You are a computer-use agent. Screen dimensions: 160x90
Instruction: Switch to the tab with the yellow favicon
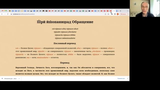[x=22, y=11]
